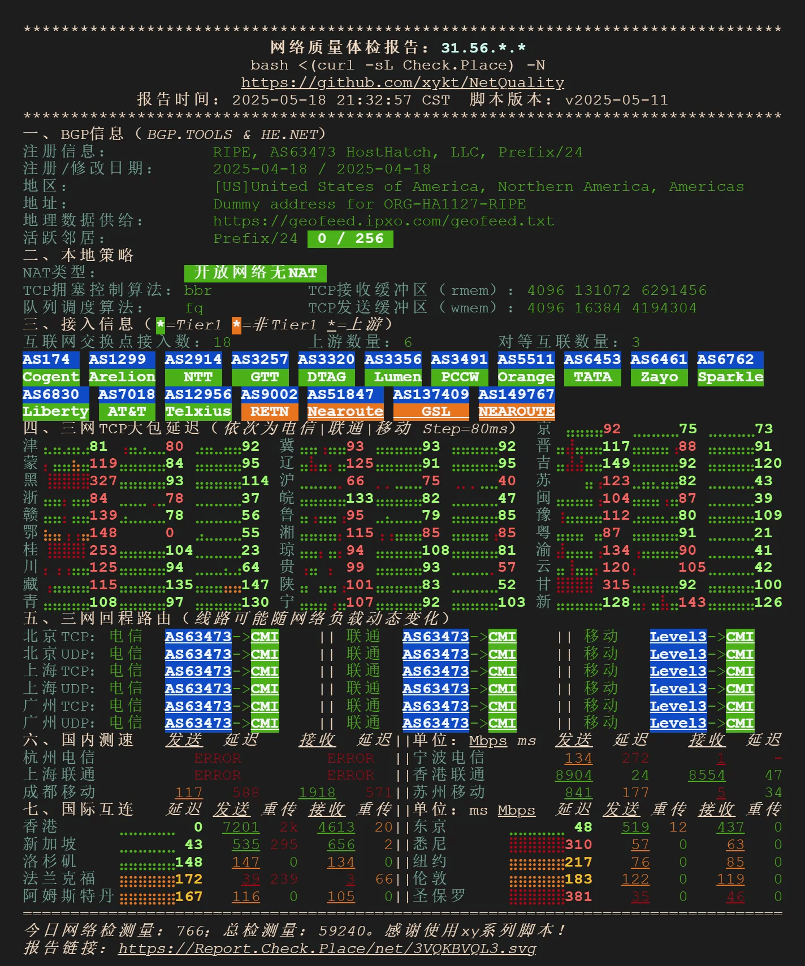The image size is (805, 966).
Task: Open the Report.Check.Place SVG report link
Action: tap(327, 948)
